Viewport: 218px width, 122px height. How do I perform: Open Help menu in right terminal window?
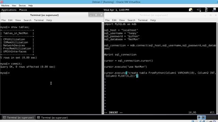point(153,20)
